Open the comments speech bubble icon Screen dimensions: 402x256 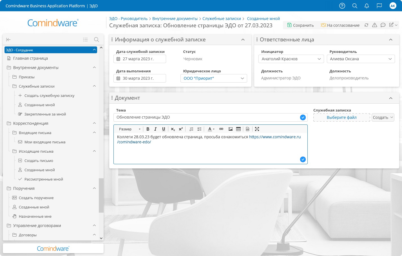click(x=383, y=25)
